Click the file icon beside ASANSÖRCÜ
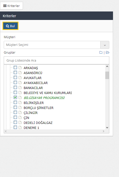The width and height of the screenshot is (119, 177). [x=20, y=73]
